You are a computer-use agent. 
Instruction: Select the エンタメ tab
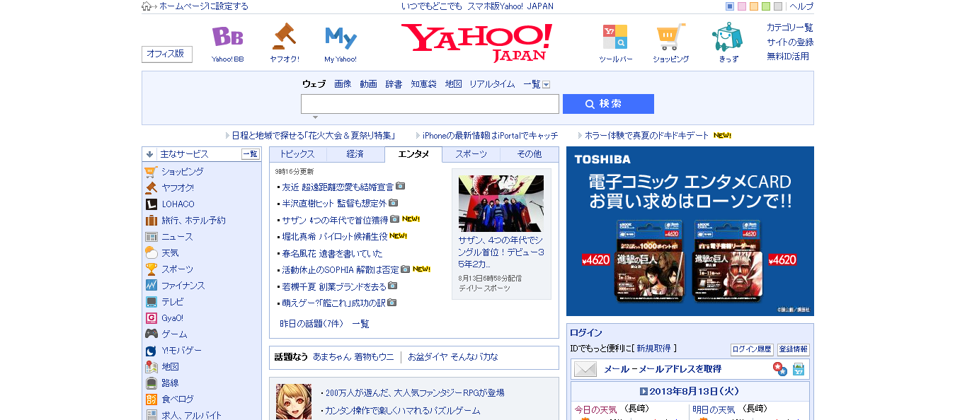pyautogui.click(x=413, y=154)
